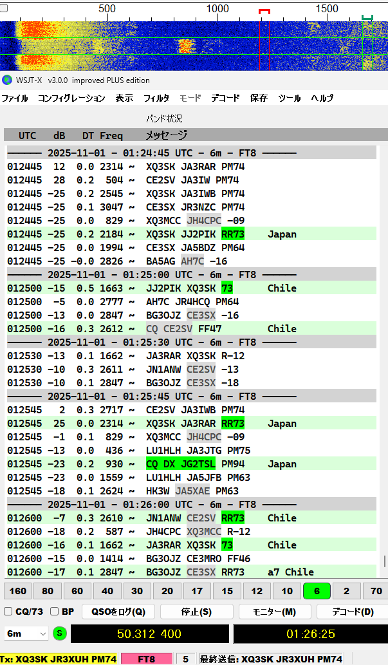Open the コンフィグレーション menu
Screen dimensions: 388x665
(x=71, y=98)
